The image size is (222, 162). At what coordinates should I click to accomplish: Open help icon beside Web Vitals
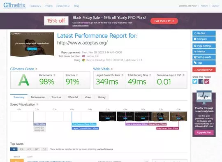tap(112, 69)
